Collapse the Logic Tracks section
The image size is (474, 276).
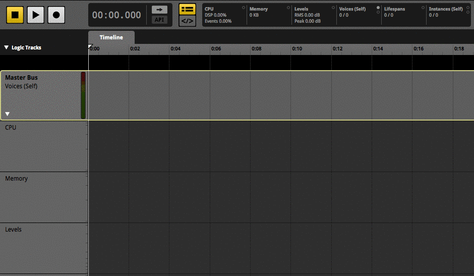(7, 47)
